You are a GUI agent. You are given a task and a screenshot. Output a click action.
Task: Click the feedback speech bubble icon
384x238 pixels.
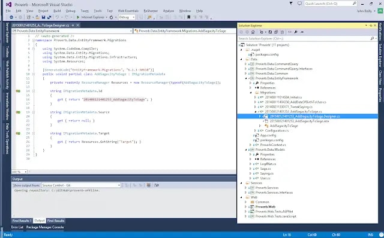(x=299, y=4)
